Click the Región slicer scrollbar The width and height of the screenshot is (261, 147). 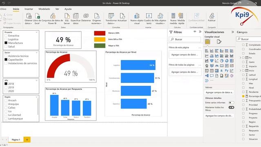tap(38, 107)
